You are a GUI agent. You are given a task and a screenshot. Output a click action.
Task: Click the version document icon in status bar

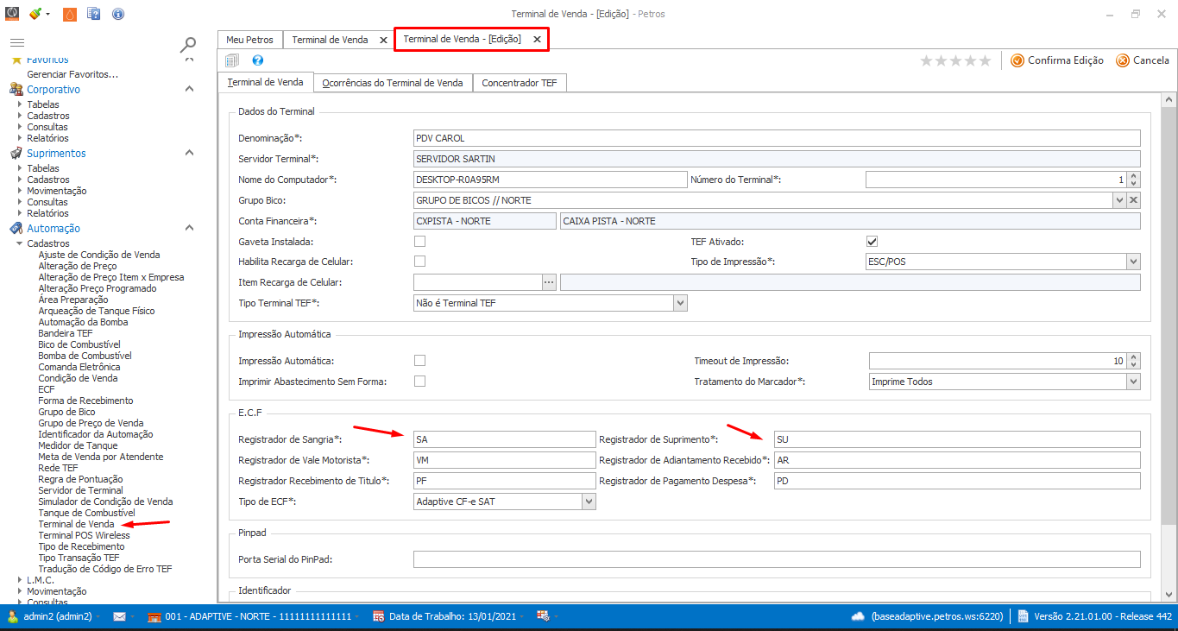(1022, 616)
